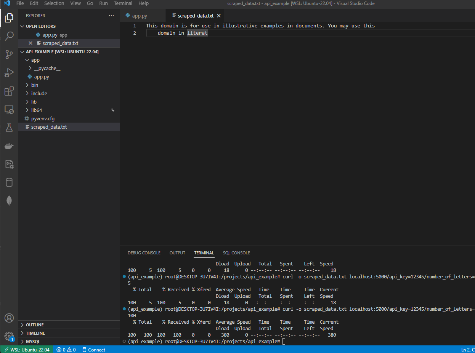
Task: Click the Remote Explorer icon
Action: tap(9, 109)
